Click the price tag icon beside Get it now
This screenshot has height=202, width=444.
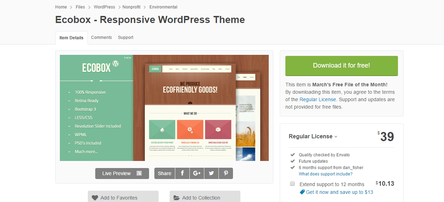click(302, 192)
